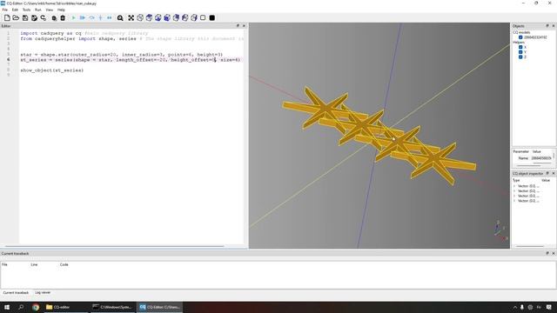
Task: Open the Run menu
Action: tap(38, 10)
